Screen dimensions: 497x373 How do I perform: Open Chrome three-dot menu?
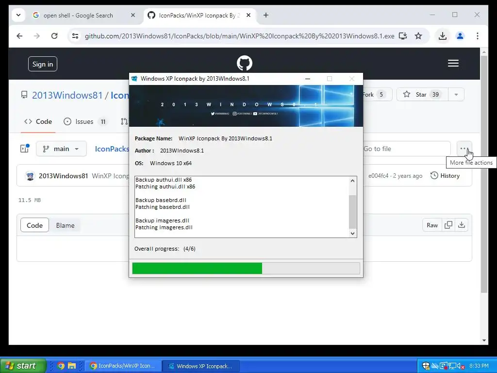[x=478, y=36]
